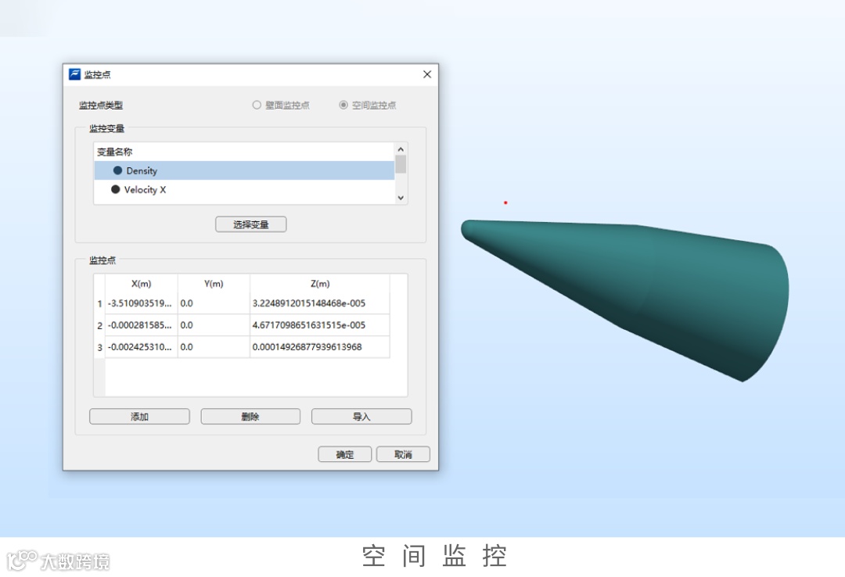Select row 1 header in monitor table

(99, 304)
